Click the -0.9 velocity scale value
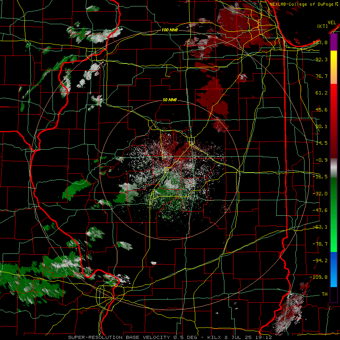 click(x=321, y=160)
